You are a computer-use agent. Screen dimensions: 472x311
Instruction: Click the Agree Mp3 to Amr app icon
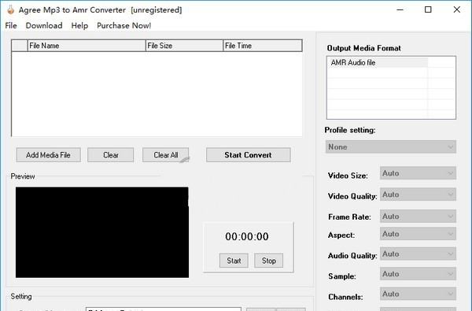coord(10,10)
